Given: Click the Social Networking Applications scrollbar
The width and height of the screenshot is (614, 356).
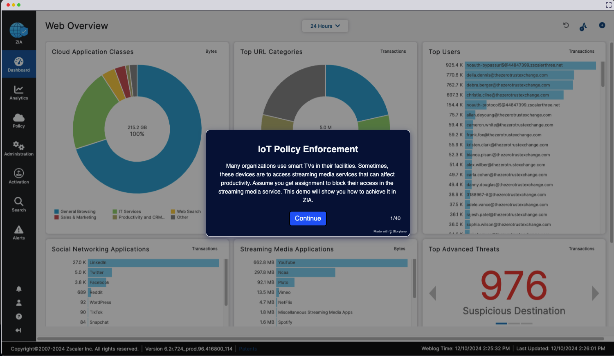Looking at the screenshot, I should click(x=226, y=282).
